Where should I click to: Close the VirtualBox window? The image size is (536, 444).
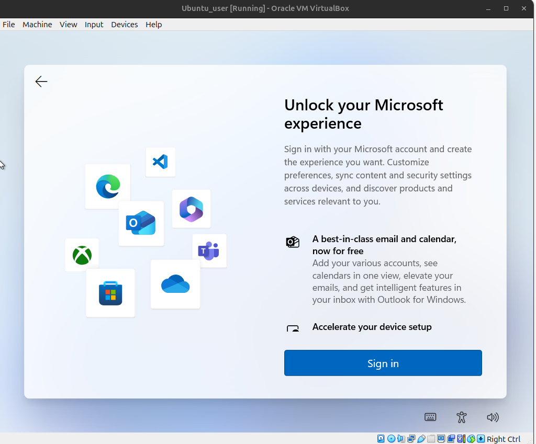(523, 8)
